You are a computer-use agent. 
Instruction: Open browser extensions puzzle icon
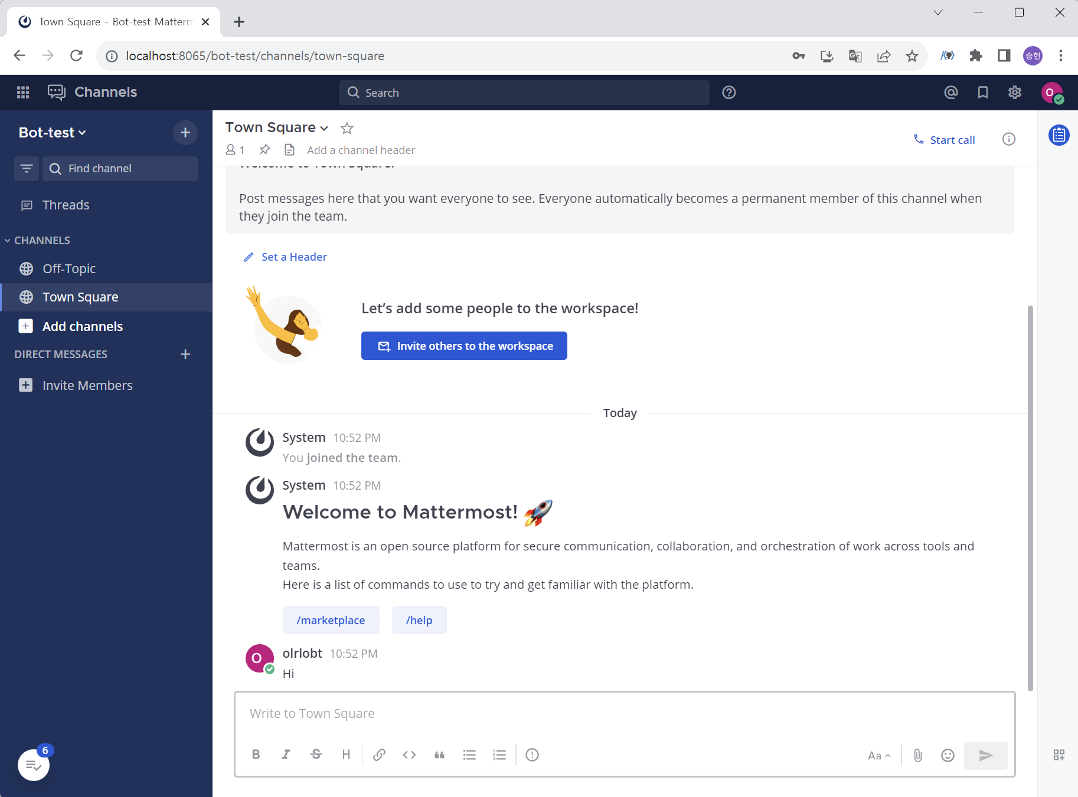976,56
